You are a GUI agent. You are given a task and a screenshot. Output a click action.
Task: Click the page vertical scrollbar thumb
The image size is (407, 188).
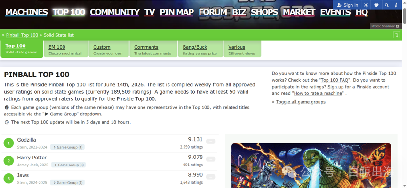coord(404,16)
